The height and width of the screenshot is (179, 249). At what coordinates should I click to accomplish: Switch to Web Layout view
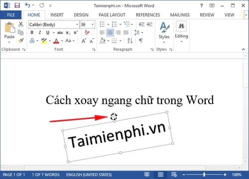click(x=174, y=175)
